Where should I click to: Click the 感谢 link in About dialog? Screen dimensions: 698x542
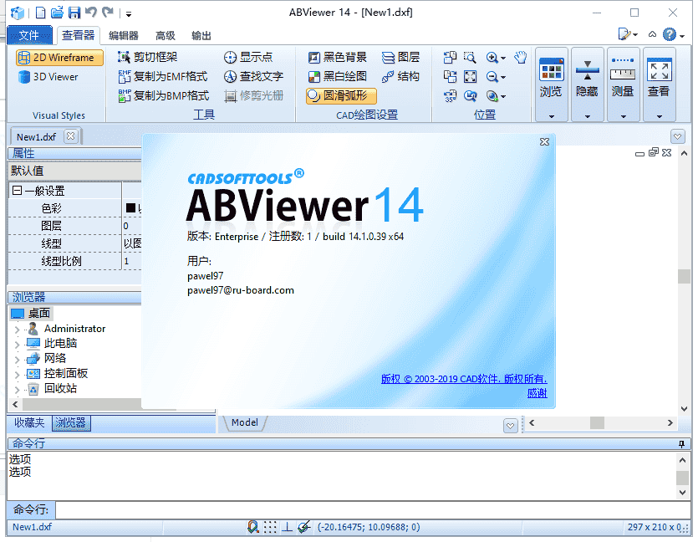[536, 391]
